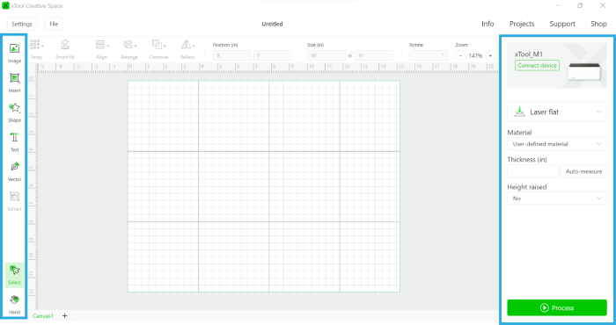Start the green Process button

click(557, 307)
